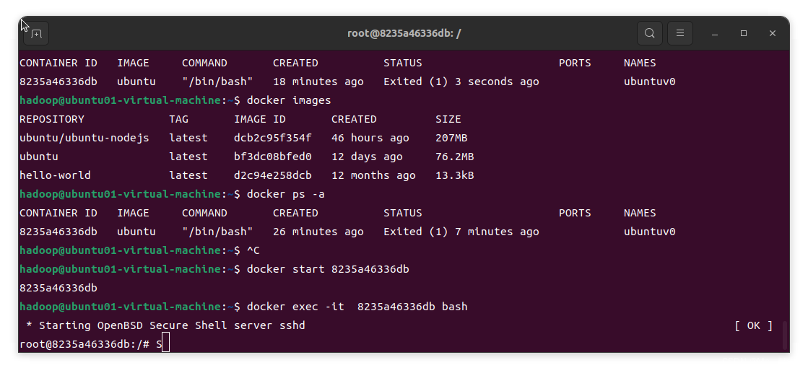The height and width of the screenshot is (373, 808).
Task: Click image ID d2c94e258dcb
Action: click(x=273, y=175)
